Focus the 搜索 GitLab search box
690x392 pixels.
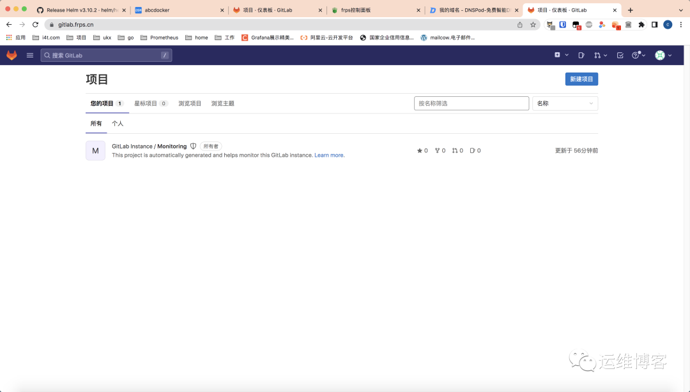(106, 55)
